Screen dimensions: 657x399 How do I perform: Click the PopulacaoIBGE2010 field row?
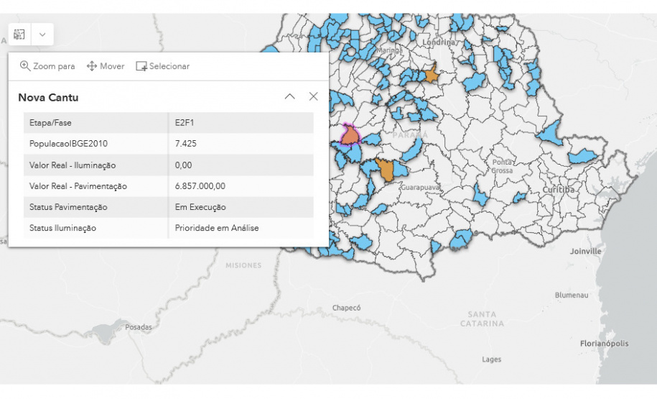point(168,144)
